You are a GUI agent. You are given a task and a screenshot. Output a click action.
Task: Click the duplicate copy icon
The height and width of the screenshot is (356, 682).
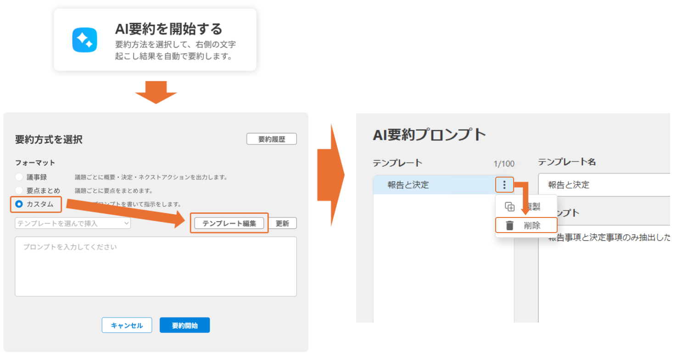[x=509, y=207]
